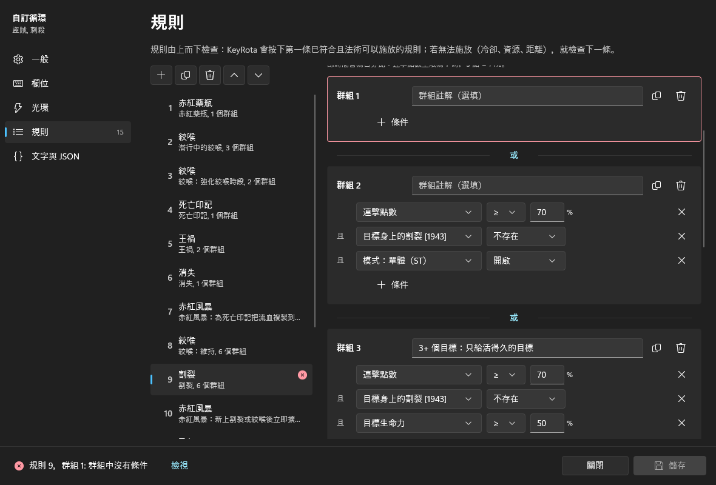
Task: Click 群組 2 comment input field
Action: pyautogui.click(x=527, y=186)
